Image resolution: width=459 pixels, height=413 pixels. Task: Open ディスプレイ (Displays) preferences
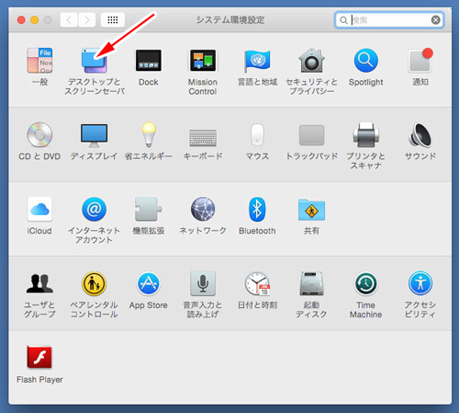pos(95,135)
